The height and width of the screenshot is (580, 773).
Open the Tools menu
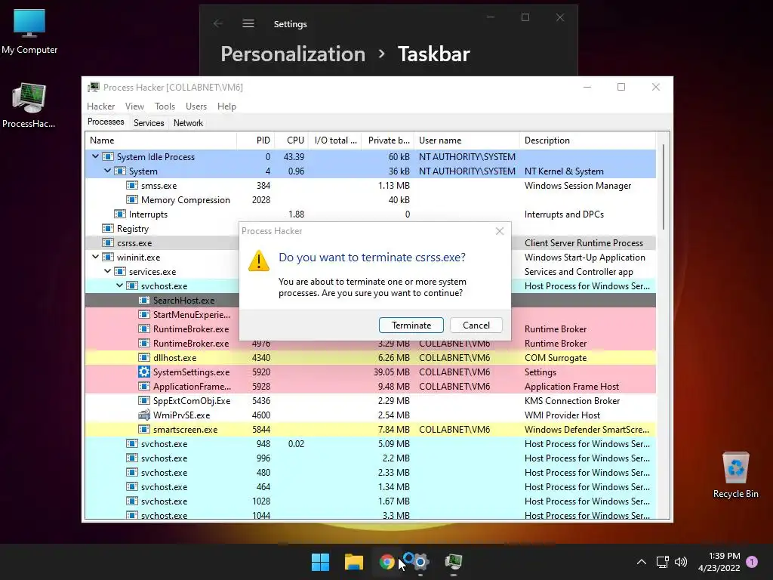165,106
